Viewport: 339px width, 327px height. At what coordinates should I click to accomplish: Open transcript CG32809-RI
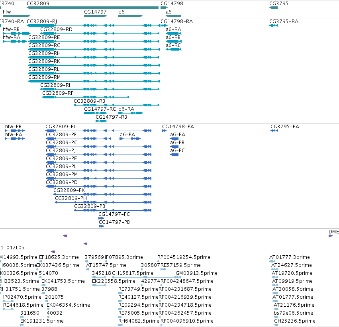point(100,89)
